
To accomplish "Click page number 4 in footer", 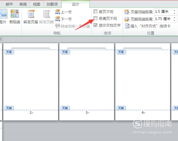I will (143, 112).
